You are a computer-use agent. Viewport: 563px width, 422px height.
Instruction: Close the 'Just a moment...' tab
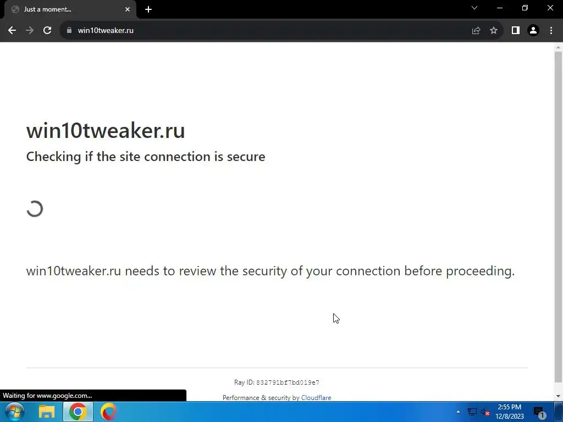[128, 9]
